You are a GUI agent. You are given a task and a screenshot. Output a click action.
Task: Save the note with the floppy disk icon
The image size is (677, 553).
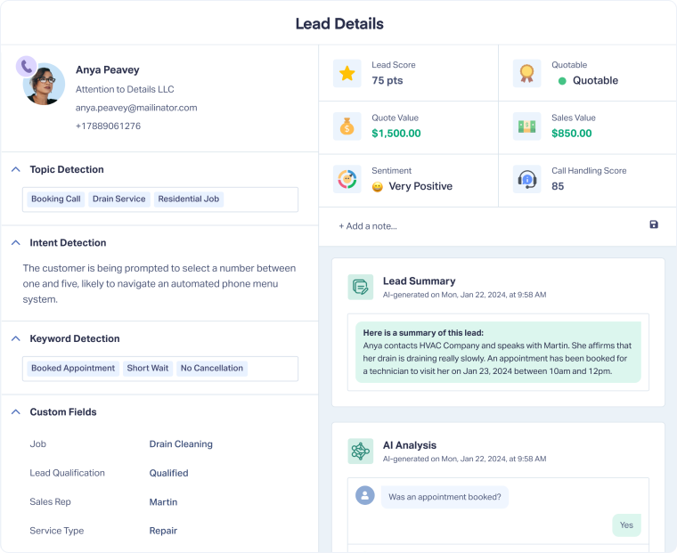[x=654, y=225]
